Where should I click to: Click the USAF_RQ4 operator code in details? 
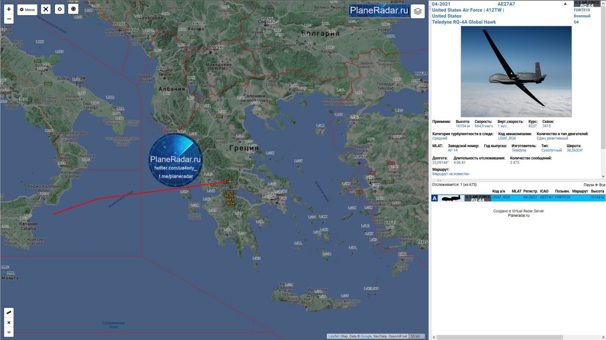pyautogui.click(x=508, y=138)
